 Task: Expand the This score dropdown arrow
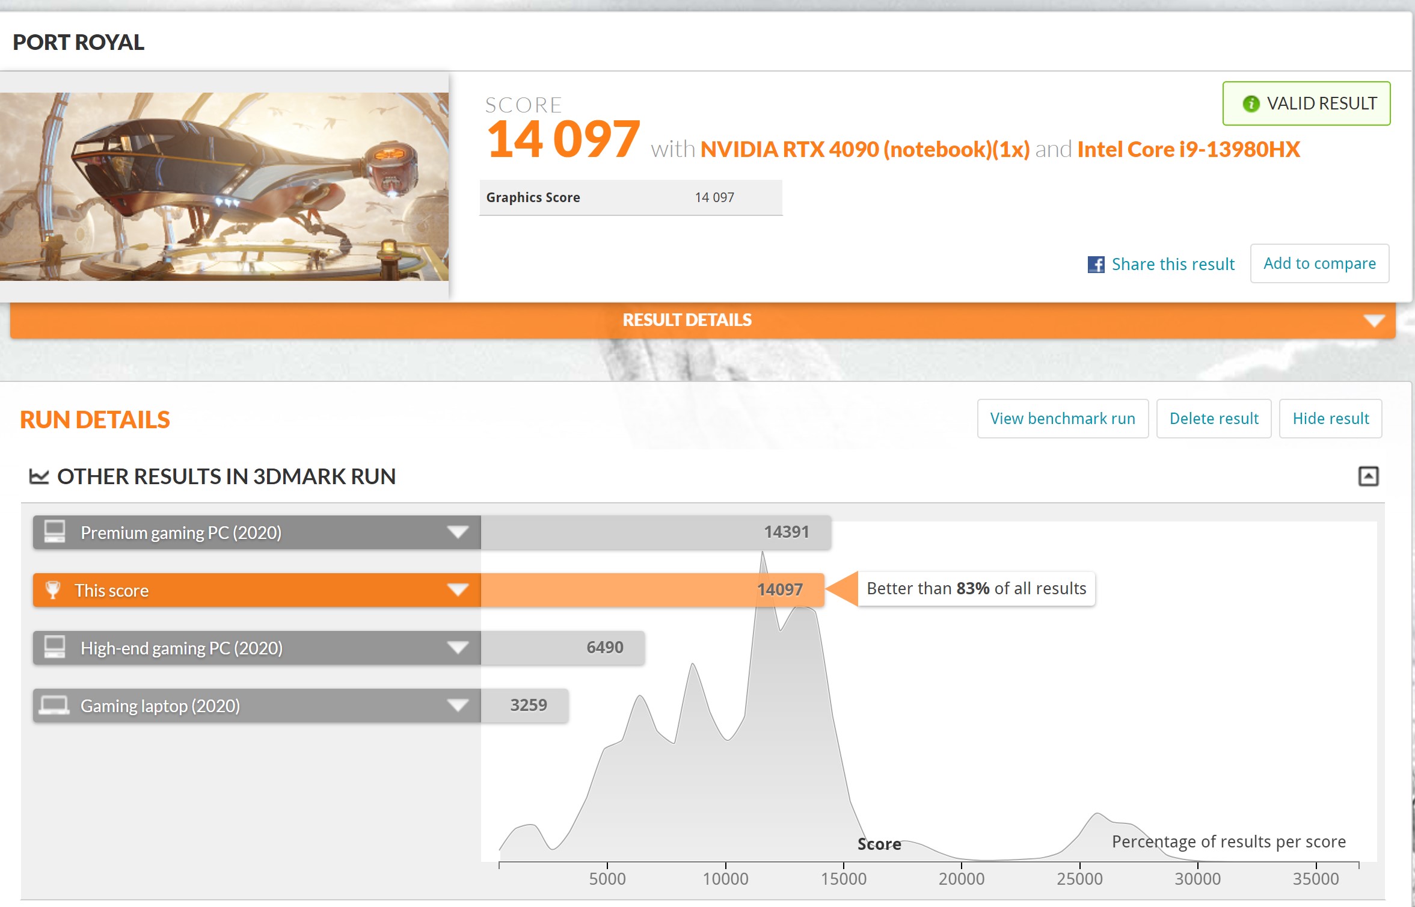458,590
